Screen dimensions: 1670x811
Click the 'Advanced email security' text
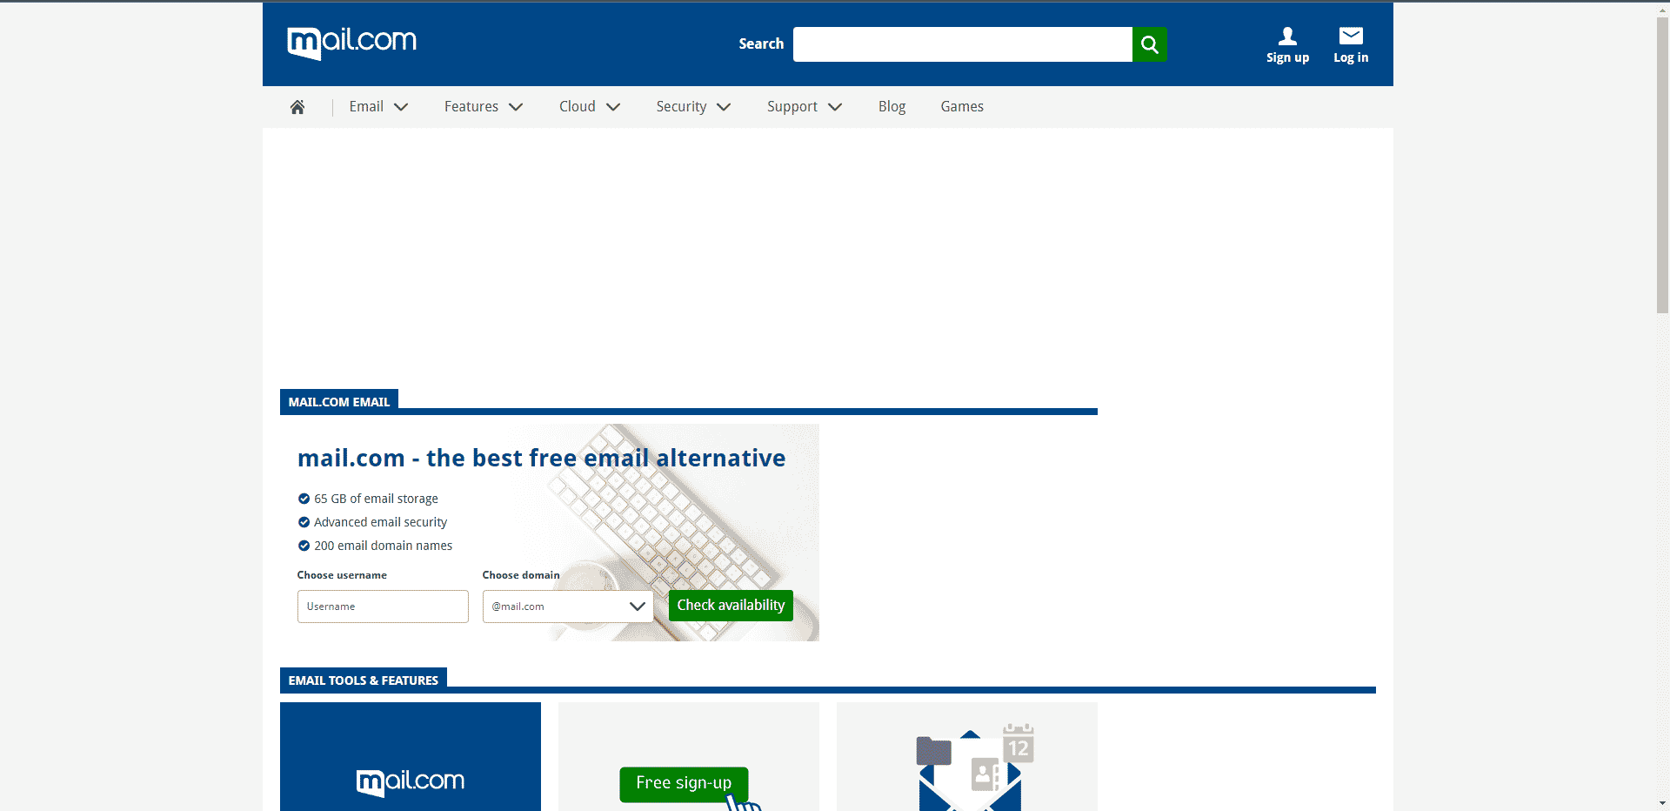(380, 522)
